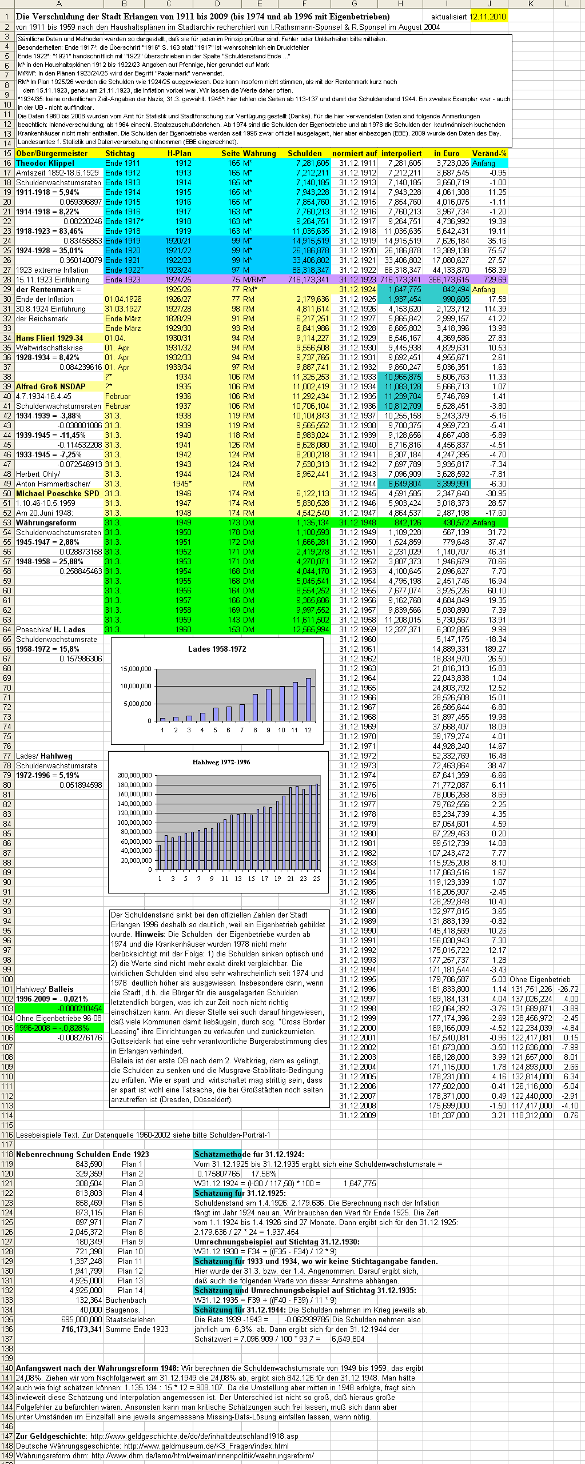This screenshot has width=585, height=1464.
Task: Click the 'Zur Geldgeschichte' URL row
Action: click(157, 1436)
